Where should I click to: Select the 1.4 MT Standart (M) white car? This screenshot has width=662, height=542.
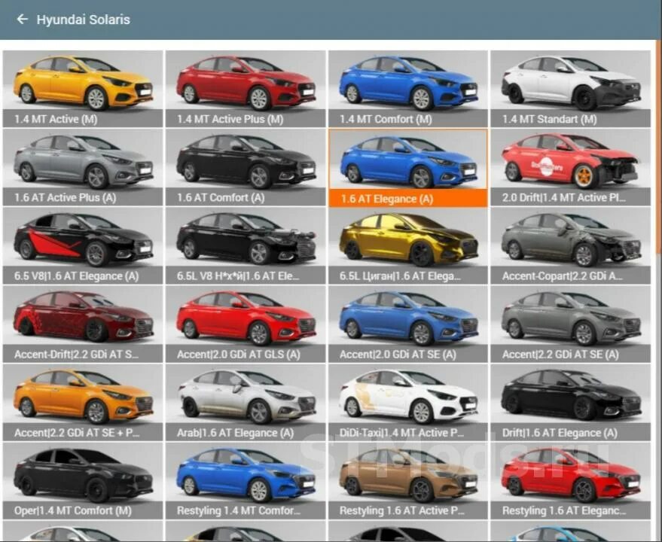click(x=570, y=89)
